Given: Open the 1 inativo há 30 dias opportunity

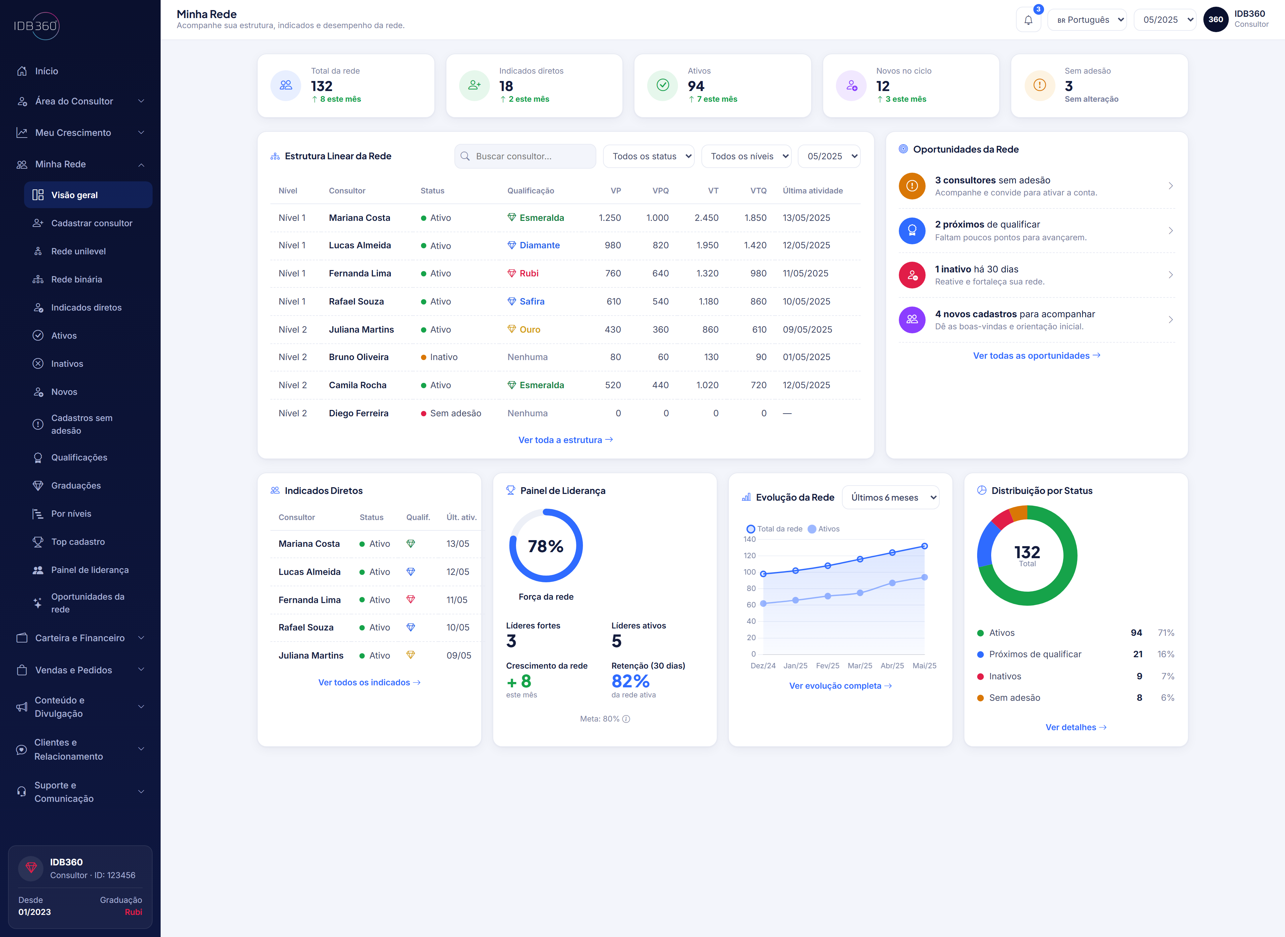Looking at the screenshot, I should pyautogui.click(x=1037, y=275).
